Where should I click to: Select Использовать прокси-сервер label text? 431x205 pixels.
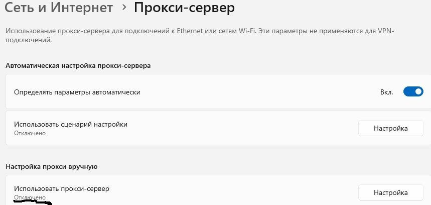point(62,189)
